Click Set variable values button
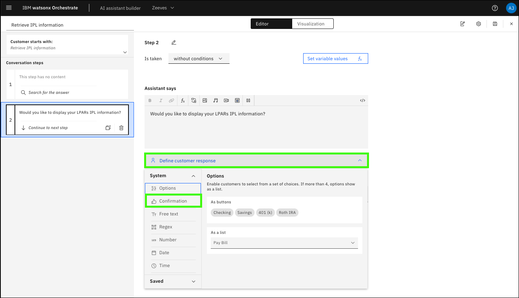 point(335,59)
